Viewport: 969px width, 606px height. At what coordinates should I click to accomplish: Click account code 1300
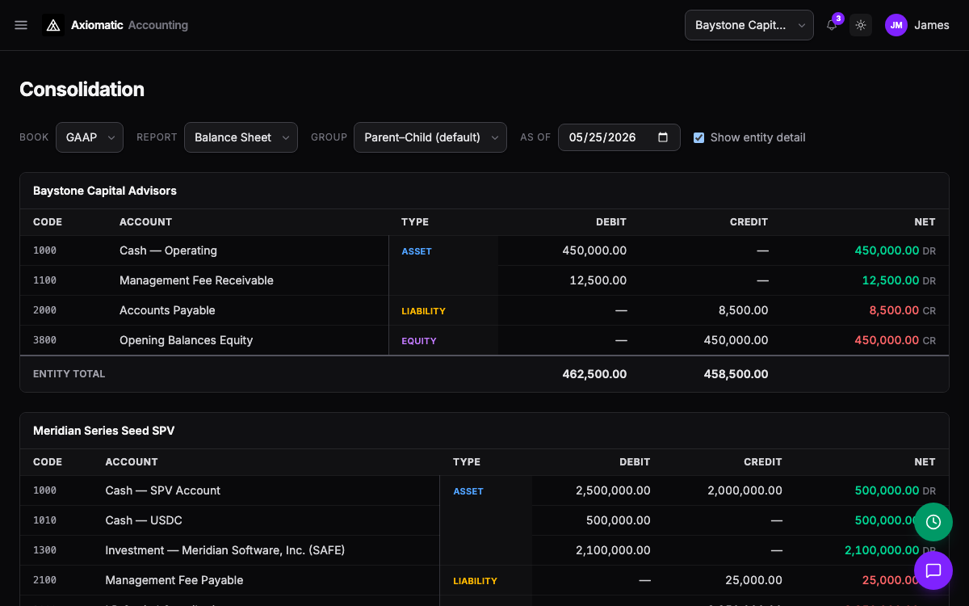[x=44, y=550]
